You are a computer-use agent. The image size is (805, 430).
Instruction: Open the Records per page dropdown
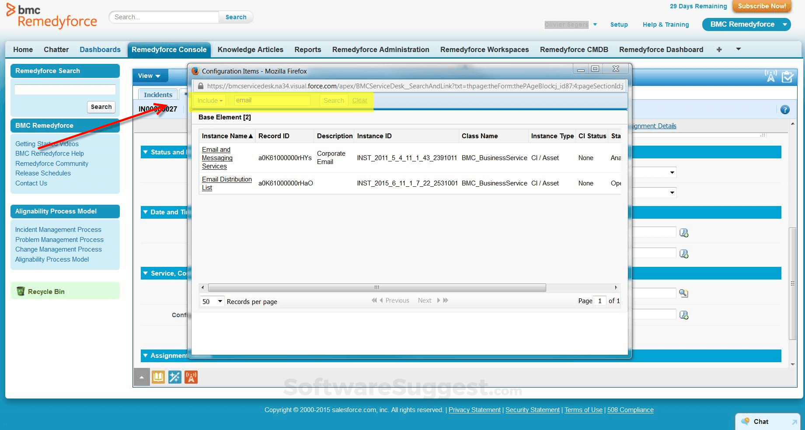[x=212, y=301]
